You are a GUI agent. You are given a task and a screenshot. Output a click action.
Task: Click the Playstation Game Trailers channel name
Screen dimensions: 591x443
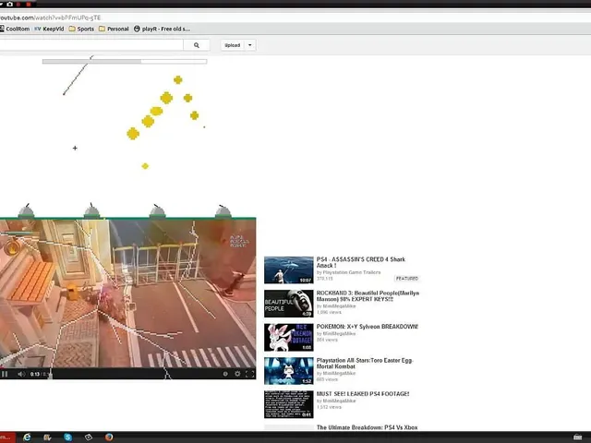click(x=352, y=272)
